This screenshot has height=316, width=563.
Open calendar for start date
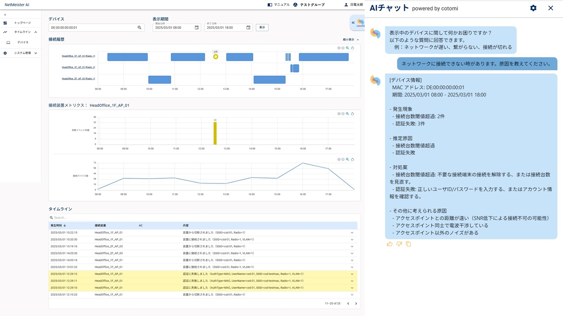197,28
